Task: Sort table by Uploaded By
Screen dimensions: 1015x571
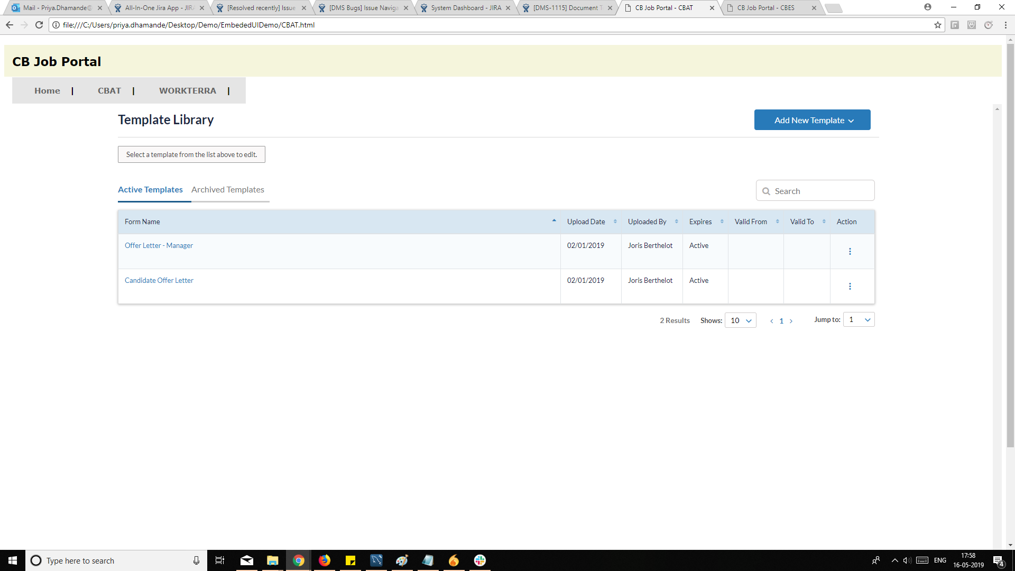Action: coord(676,222)
